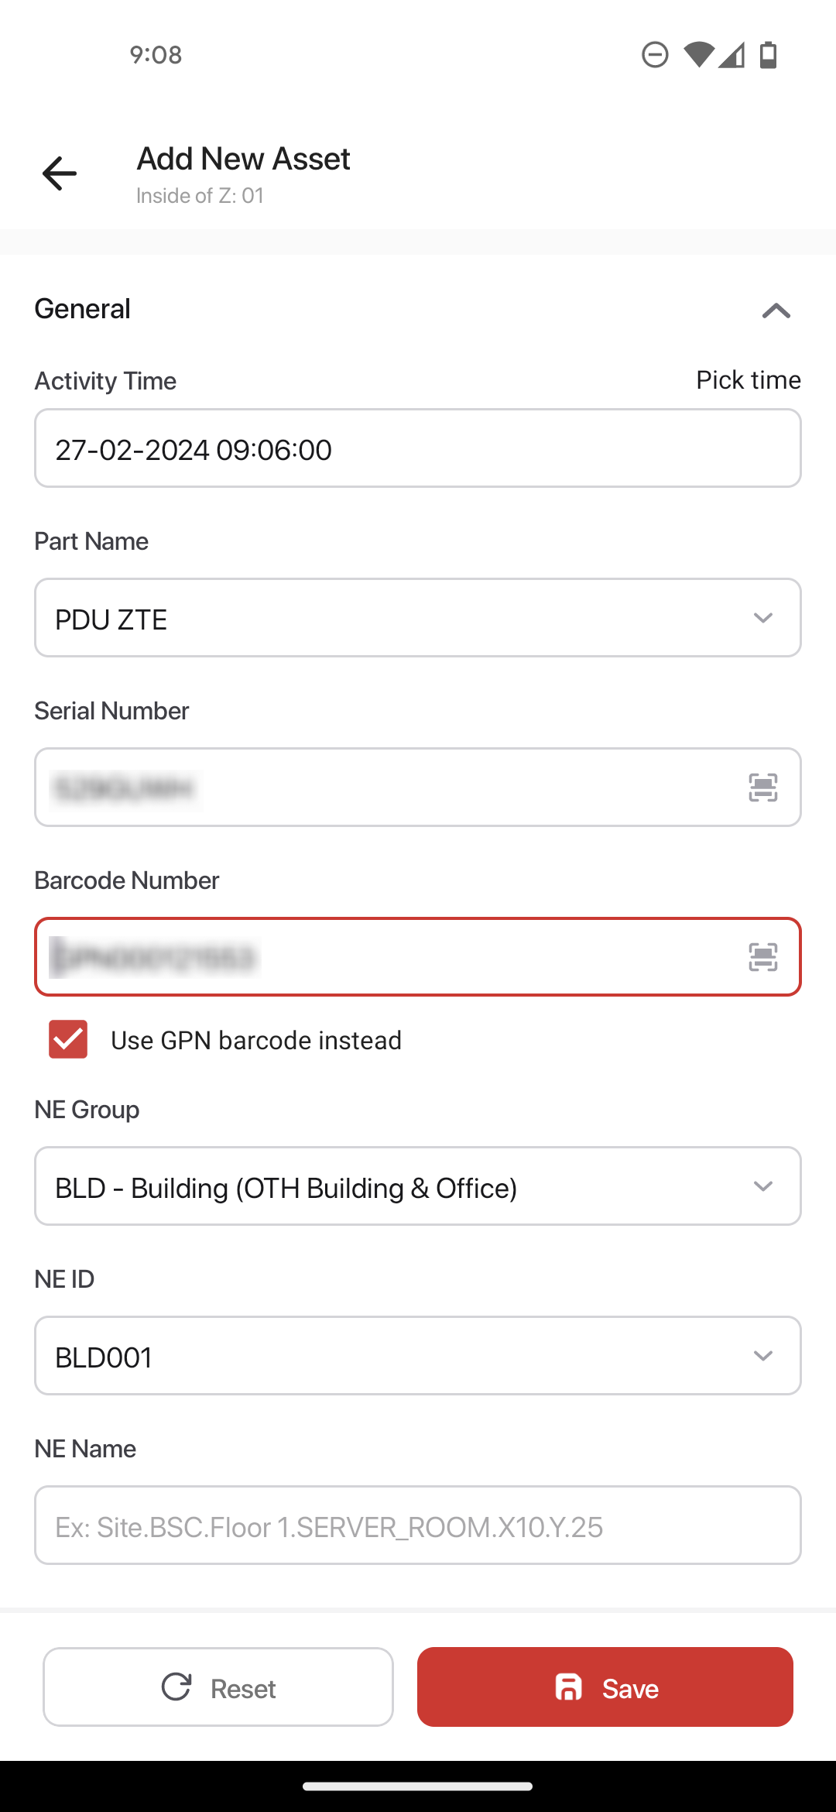Tap the battery status icon
Screen dimensions: 836x1812
(768, 55)
